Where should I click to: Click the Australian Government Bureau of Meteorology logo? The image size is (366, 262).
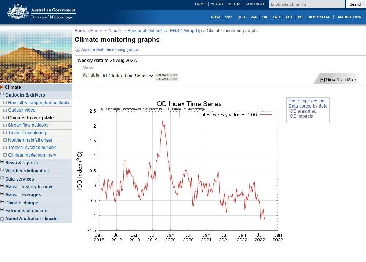click(41, 12)
